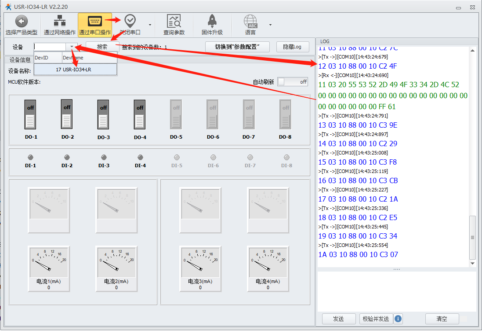Click the 清空 clear log button
Image resolution: width=482 pixels, height=331 pixels.
tap(442, 319)
